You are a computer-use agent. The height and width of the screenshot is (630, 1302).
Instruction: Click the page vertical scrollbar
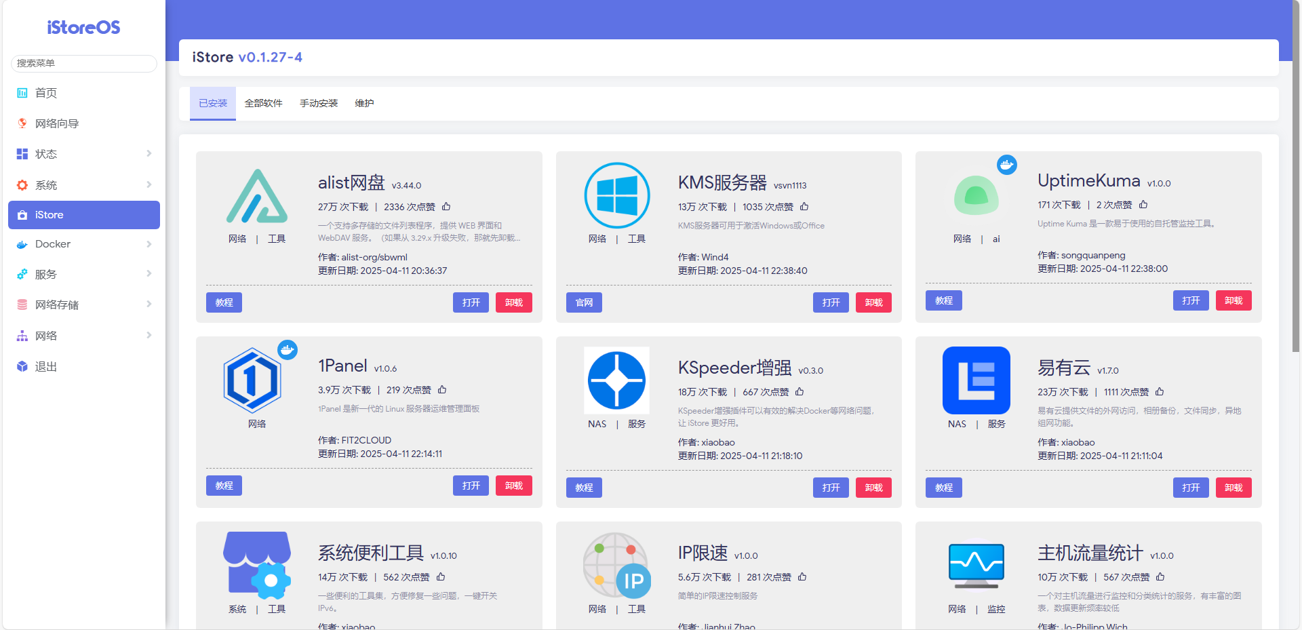(x=1297, y=176)
